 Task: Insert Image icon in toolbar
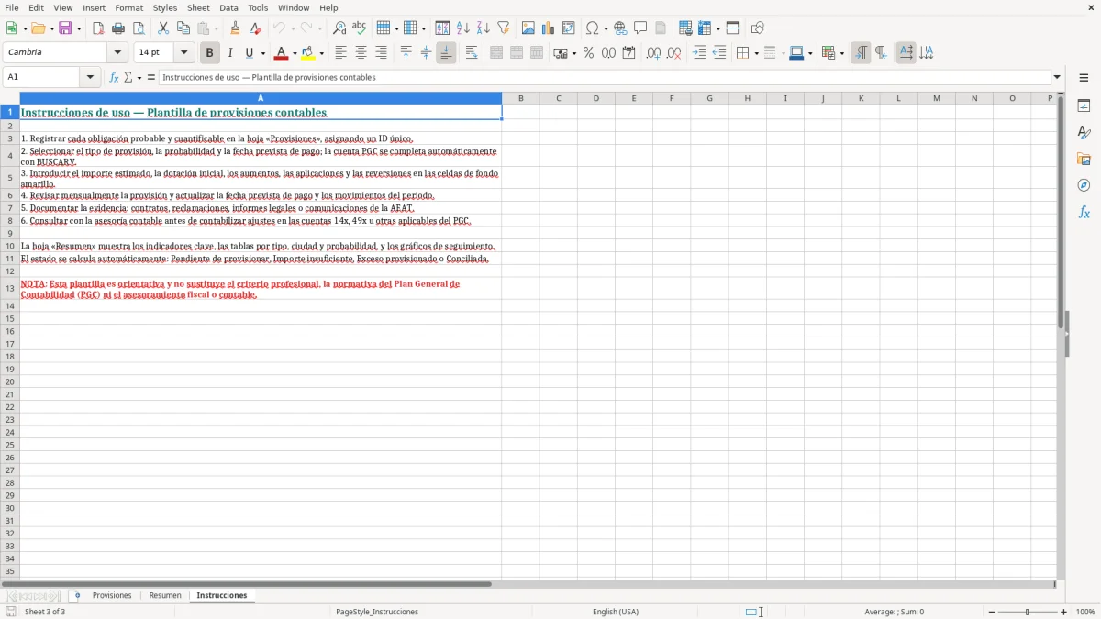(528, 28)
